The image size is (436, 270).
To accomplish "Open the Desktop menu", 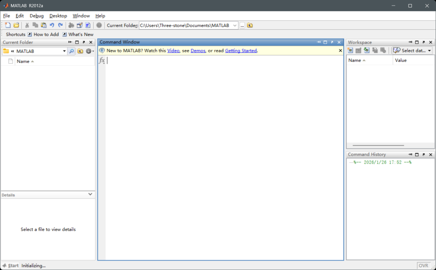I will click(58, 16).
